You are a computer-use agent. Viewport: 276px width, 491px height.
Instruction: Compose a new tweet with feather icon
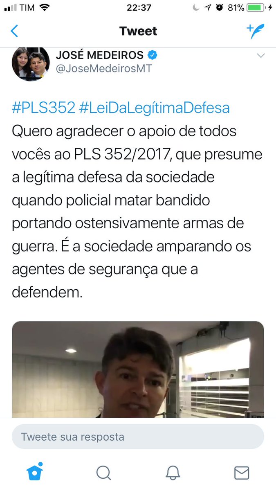click(256, 31)
